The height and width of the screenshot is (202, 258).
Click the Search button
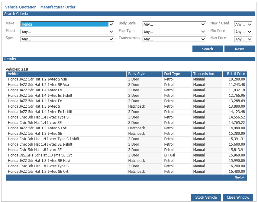point(207,49)
